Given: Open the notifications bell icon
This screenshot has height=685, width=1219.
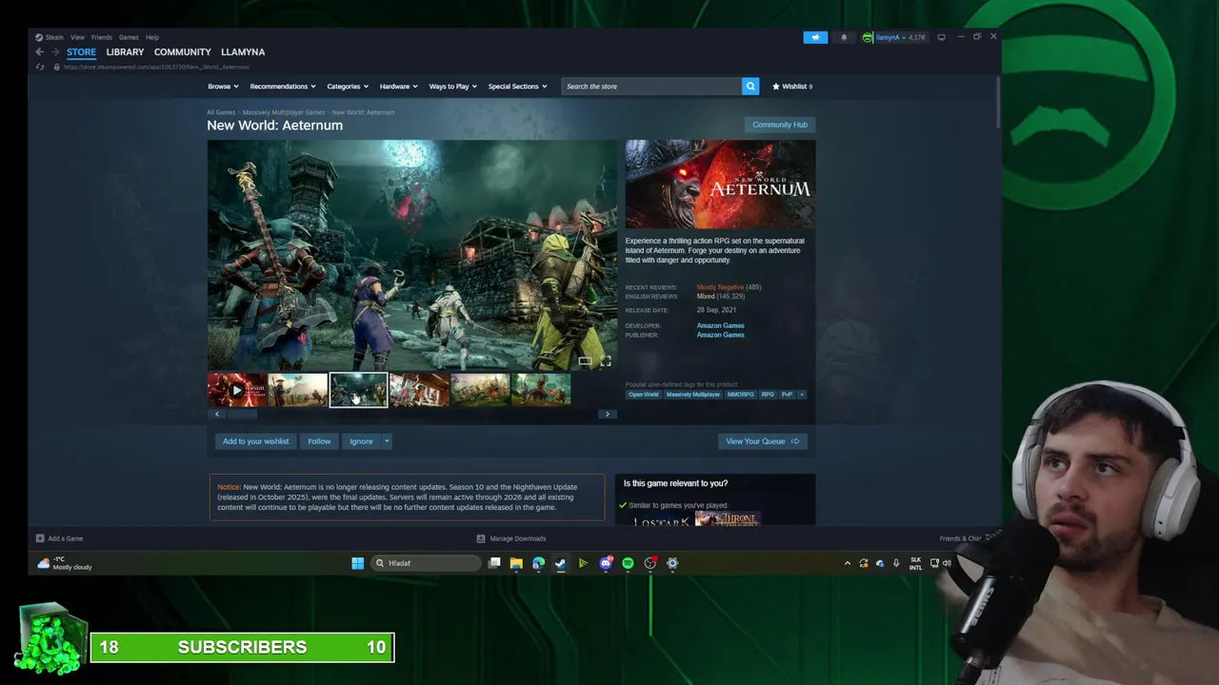Looking at the screenshot, I should pos(844,37).
